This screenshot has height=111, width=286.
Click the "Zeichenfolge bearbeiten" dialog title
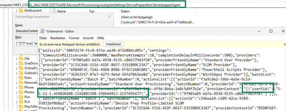coord(32,17)
